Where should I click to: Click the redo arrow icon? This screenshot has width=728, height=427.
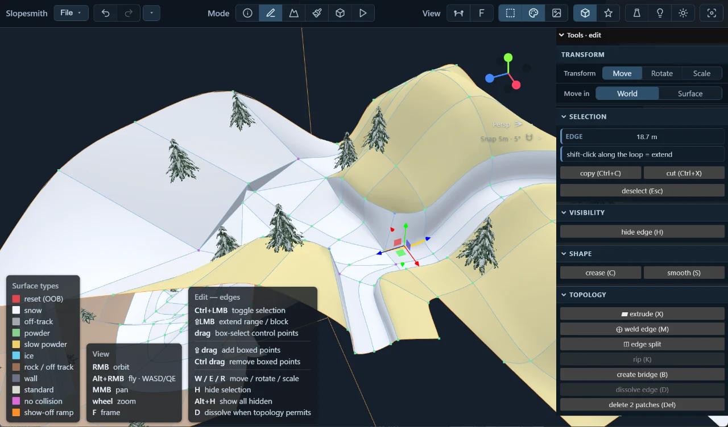[x=129, y=13]
